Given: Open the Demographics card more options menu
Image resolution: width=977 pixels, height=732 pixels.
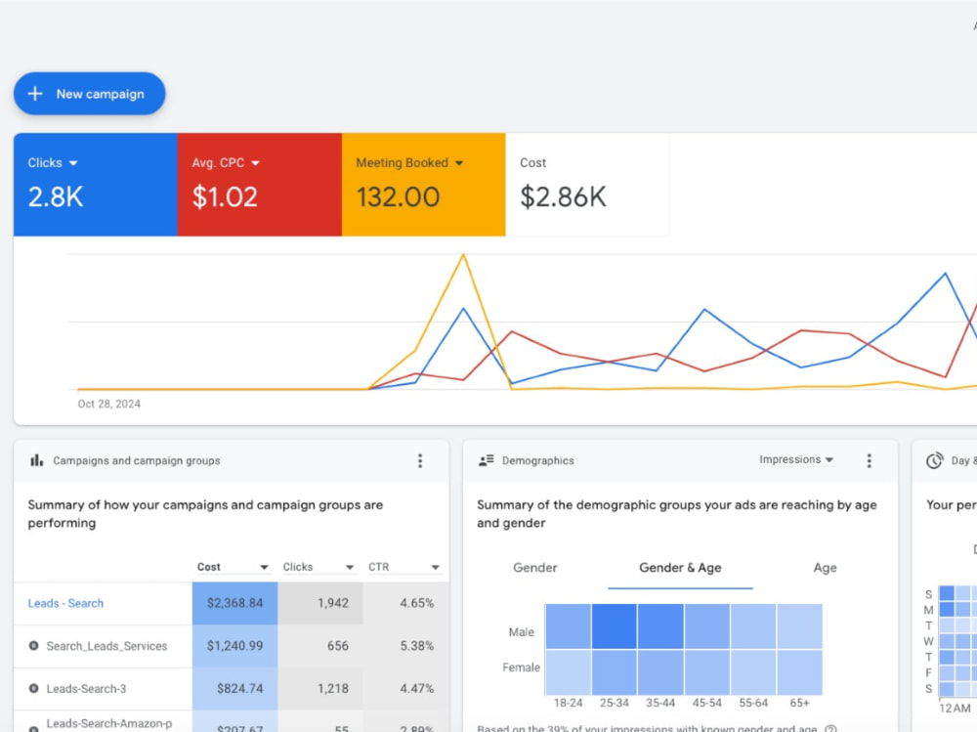Looking at the screenshot, I should click(870, 460).
